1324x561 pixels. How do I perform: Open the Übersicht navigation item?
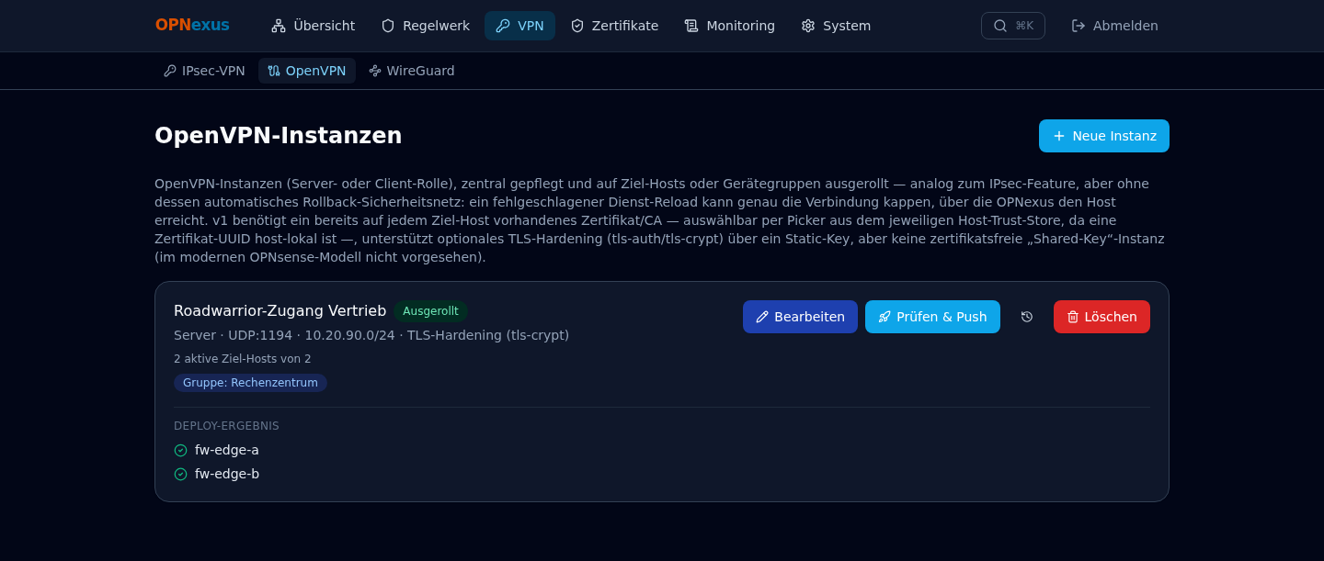314,26
